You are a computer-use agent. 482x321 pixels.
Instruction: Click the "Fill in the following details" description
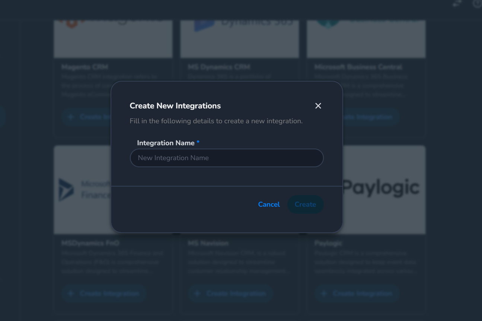tap(216, 121)
